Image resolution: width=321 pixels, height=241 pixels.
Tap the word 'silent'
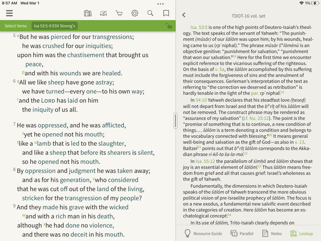(x=145, y=153)
